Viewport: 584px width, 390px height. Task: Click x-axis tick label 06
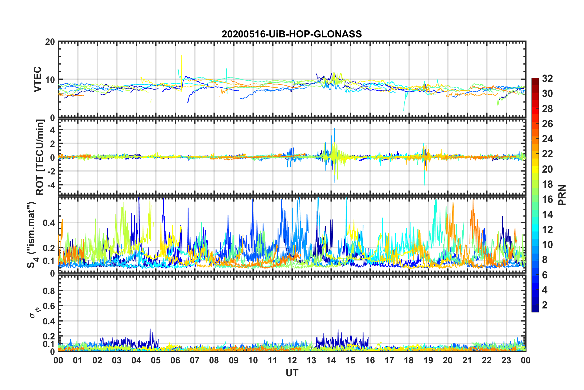pos(175,360)
